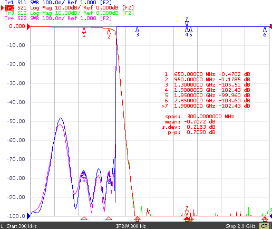Select marker 2 readout 950.00000 MHz

[207, 79]
